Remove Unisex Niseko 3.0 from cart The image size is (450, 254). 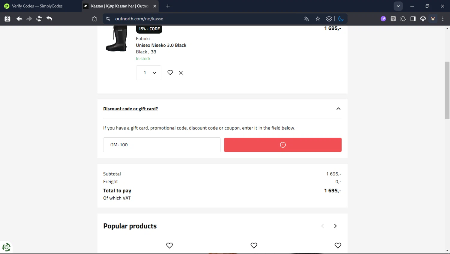coord(181,73)
